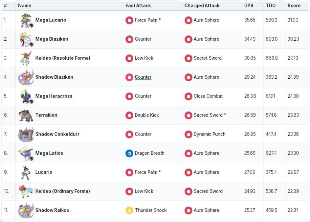Screen dimensions: 310x222
Task: Click the Shadow Blaziken sprite image
Action: 26,77
